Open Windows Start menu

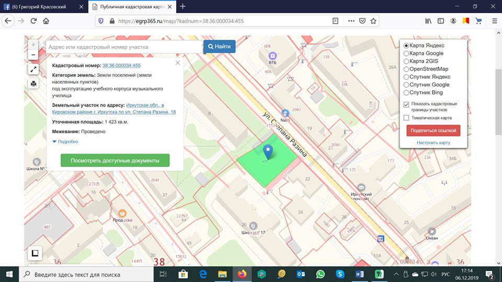coord(9,274)
